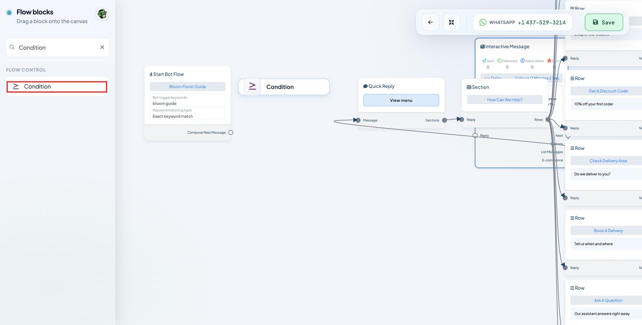Click the Row icon above Book A Delivery
The height and width of the screenshot is (325, 642).
click(x=572, y=218)
